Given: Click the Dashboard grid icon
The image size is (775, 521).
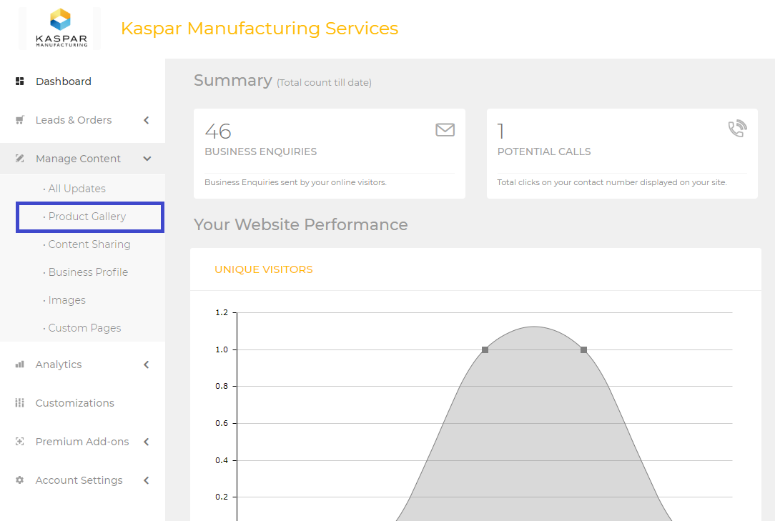Looking at the screenshot, I should click(x=20, y=81).
